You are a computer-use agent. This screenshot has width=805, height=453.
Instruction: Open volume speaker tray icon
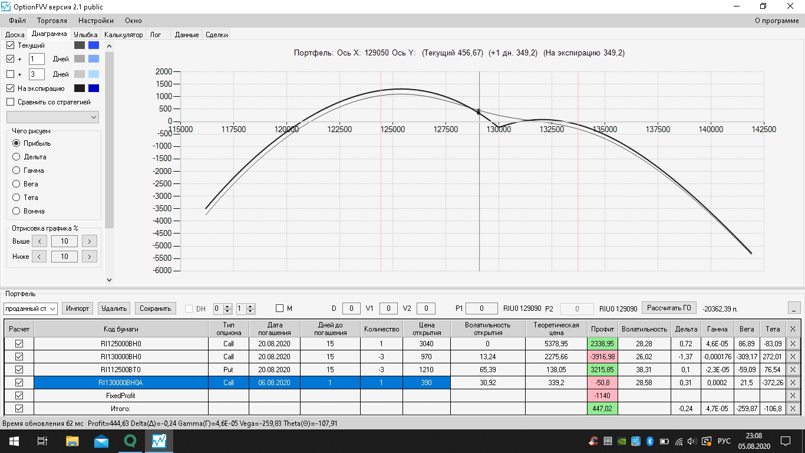pos(692,441)
